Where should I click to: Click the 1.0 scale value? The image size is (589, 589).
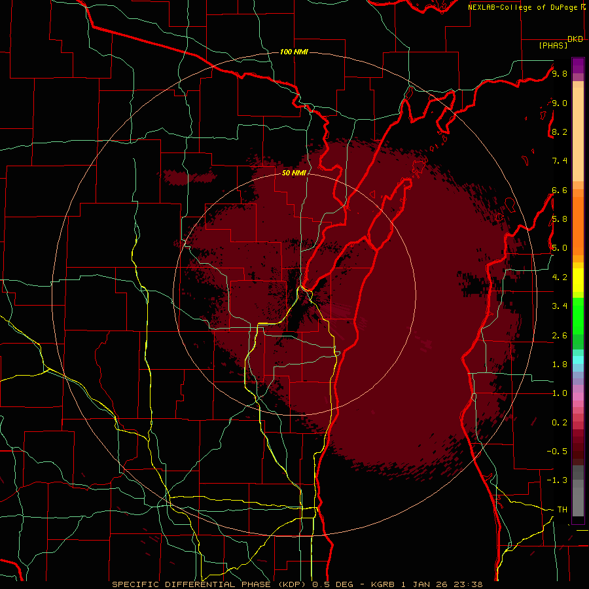[560, 393]
